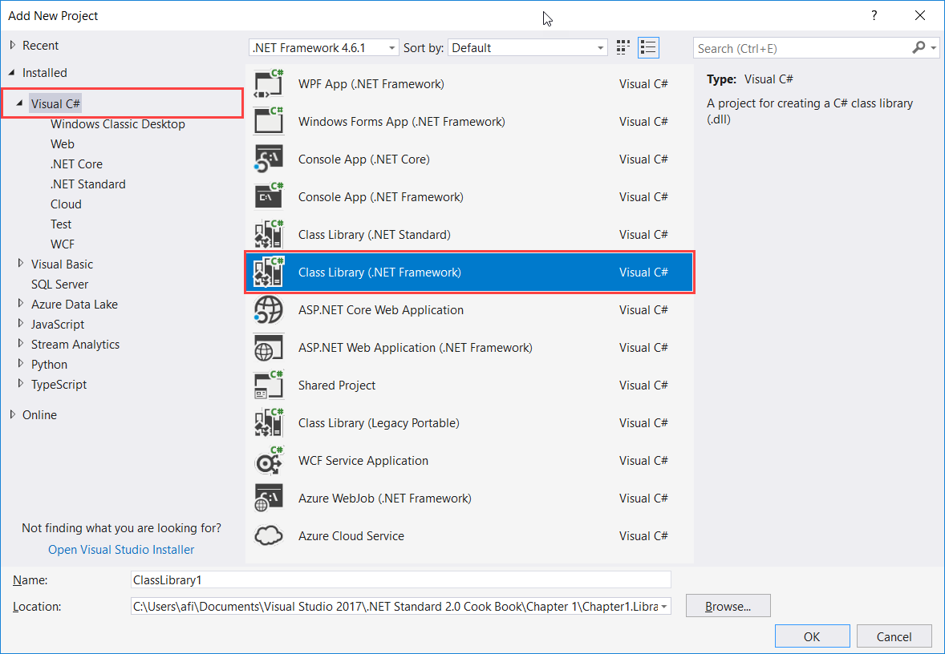Select "Class Library (.NET Standard)" template name

click(375, 235)
